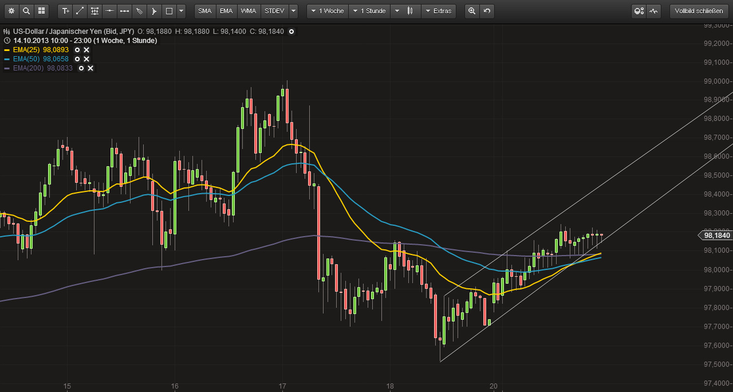Open the Extras menu
The width and height of the screenshot is (733, 392).
pyautogui.click(x=439, y=11)
